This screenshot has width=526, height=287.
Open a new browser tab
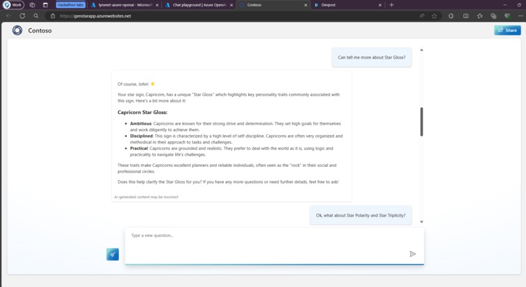pos(392,5)
